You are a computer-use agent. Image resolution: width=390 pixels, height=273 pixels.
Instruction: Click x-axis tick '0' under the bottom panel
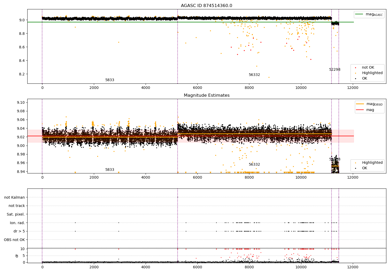tap(42, 267)
